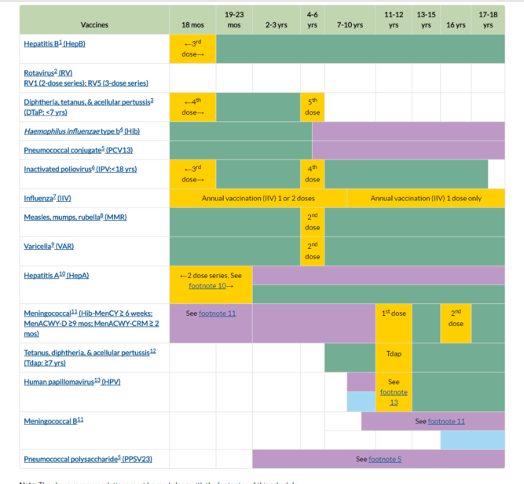Screen dimensions: 524x484
Task: Click the Meningococcal (Hib-MenCY) vaccine link
Action: [91, 323]
